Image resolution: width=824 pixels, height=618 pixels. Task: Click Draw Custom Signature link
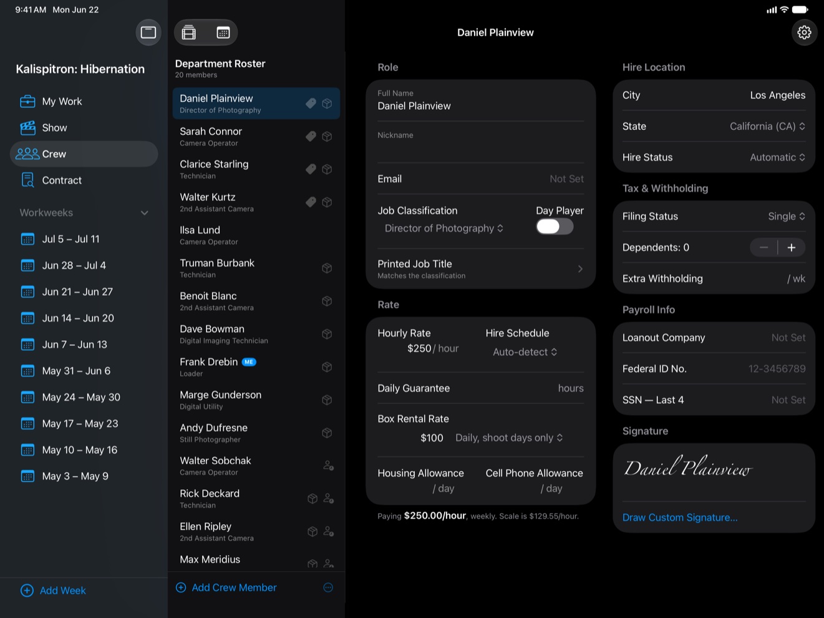(x=680, y=517)
